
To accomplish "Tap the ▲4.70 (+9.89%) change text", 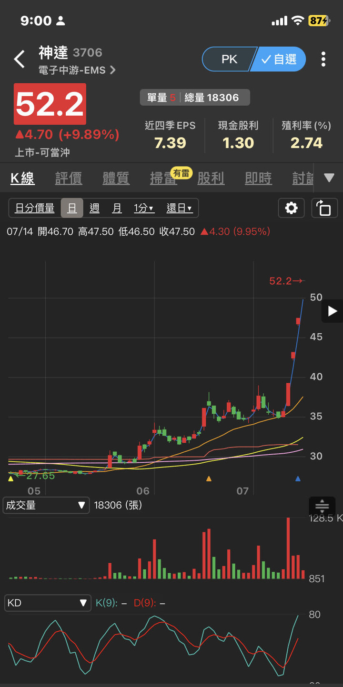I will (x=67, y=135).
